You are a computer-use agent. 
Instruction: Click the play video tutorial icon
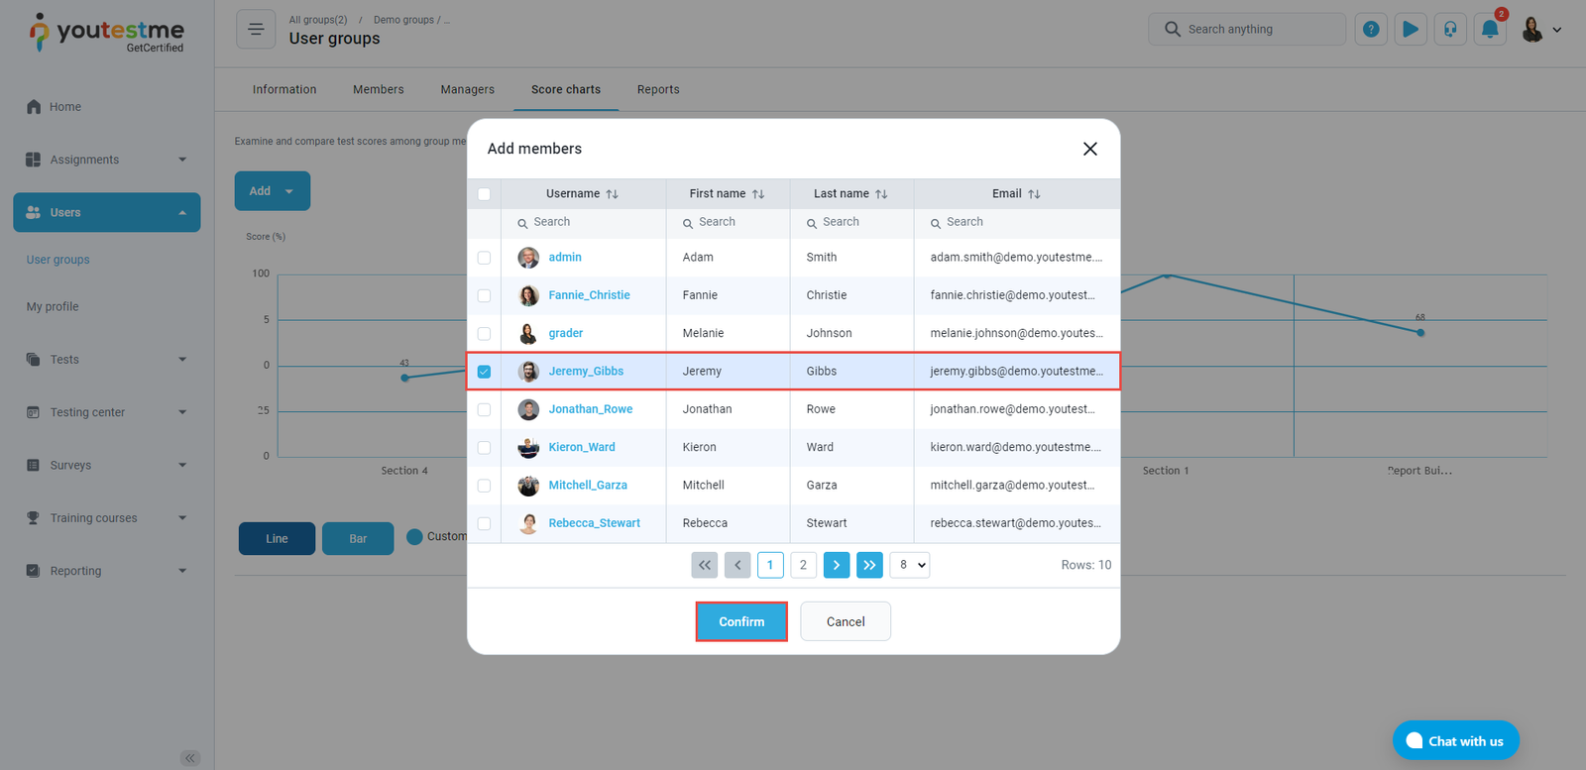(1411, 30)
